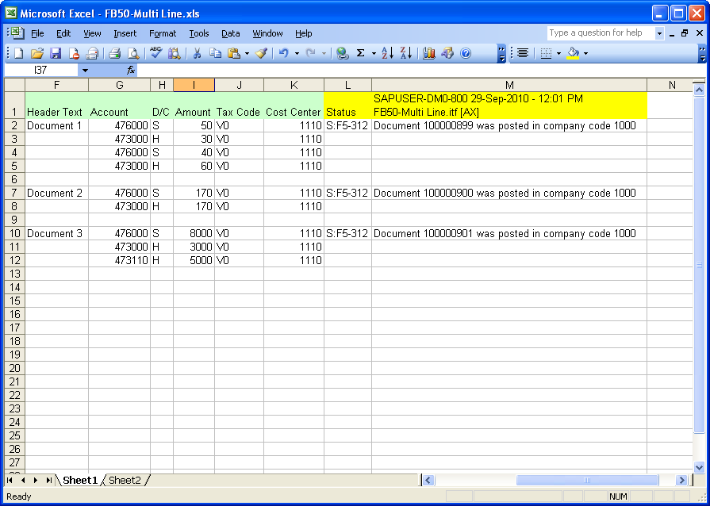Select the Format Painter brush
The image size is (710, 506).
tap(262, 53)
